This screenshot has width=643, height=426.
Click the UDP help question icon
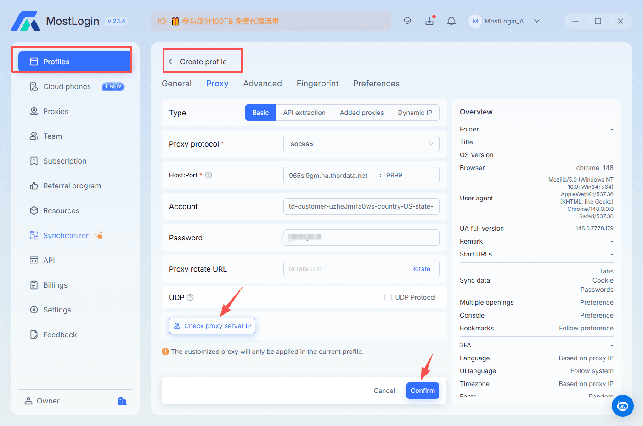click(190, 297)
